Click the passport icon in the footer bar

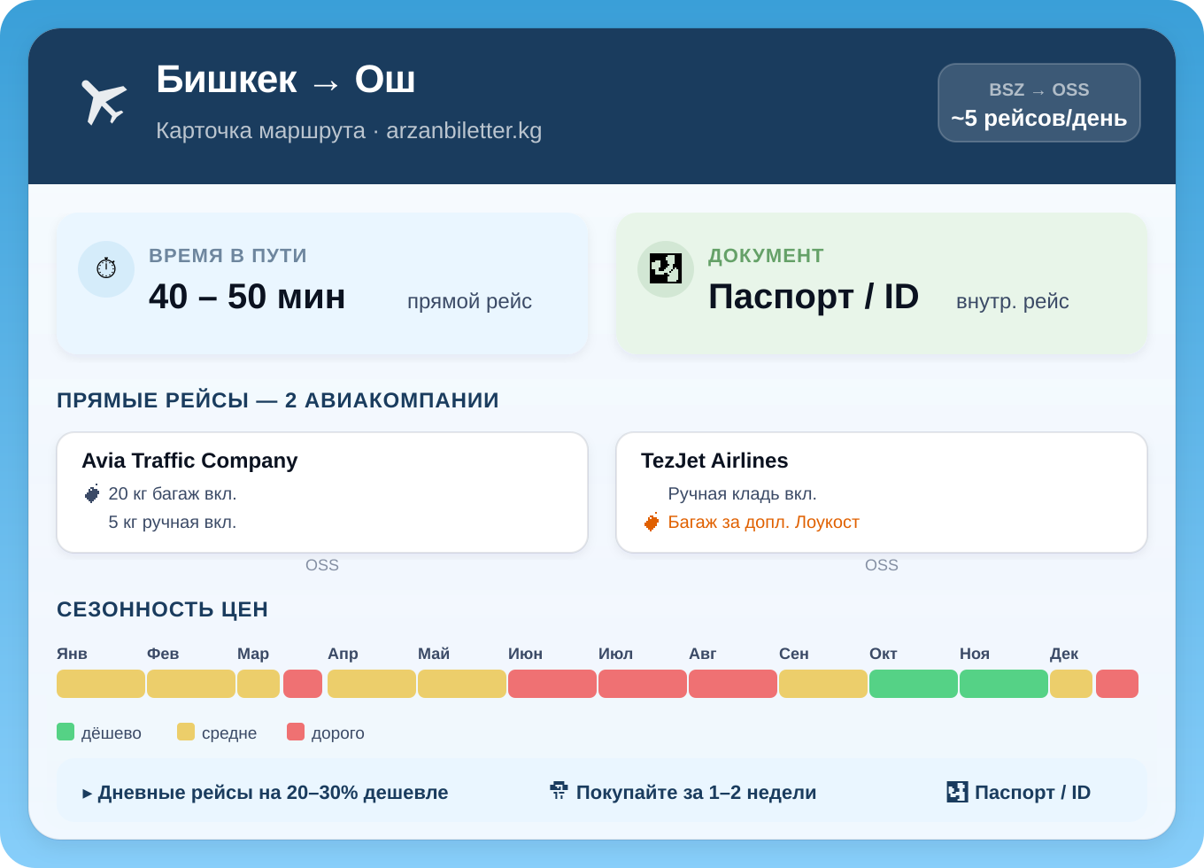coord(956,792)
